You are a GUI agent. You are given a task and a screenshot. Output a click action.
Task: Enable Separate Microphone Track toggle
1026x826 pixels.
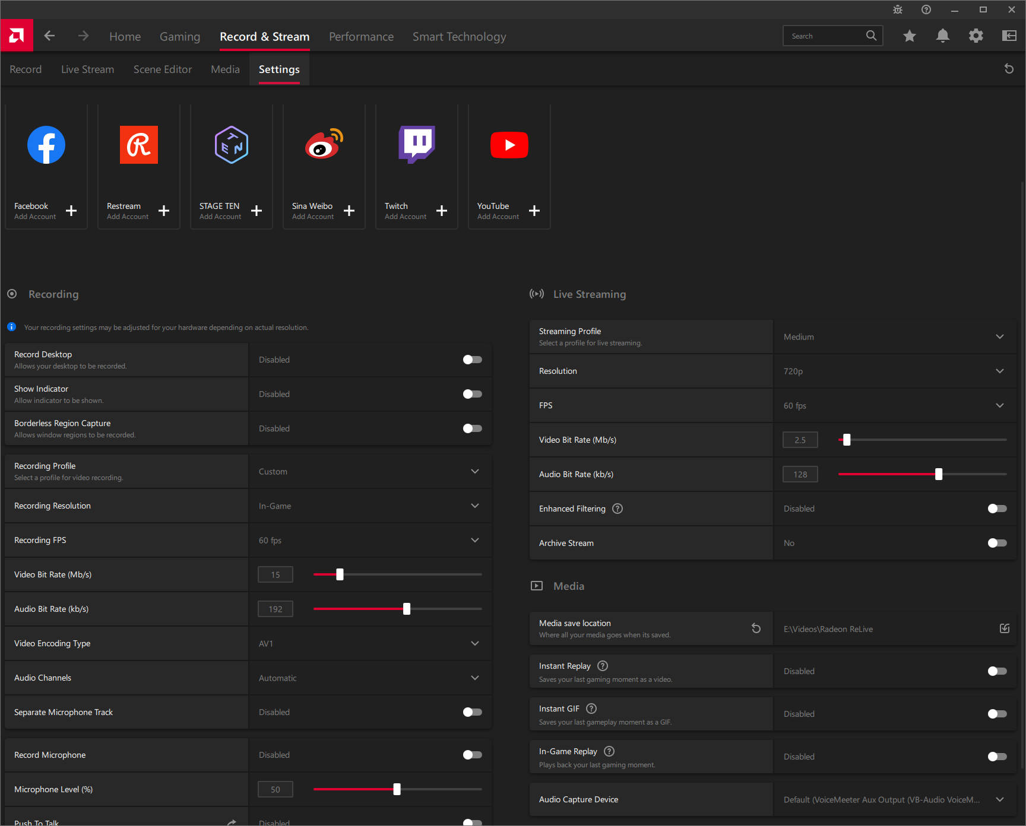[473, 712]
